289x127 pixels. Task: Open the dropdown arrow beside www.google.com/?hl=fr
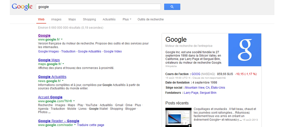(x=74, y=101)
